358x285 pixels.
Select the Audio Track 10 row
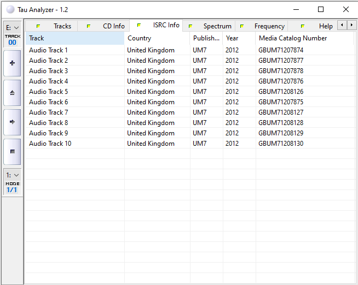pyautogui.click(x=190, y=144)
